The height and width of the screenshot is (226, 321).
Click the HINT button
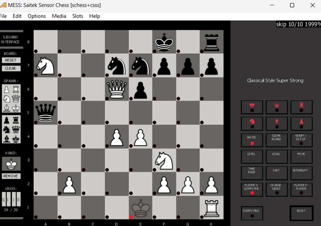point(277,173)
